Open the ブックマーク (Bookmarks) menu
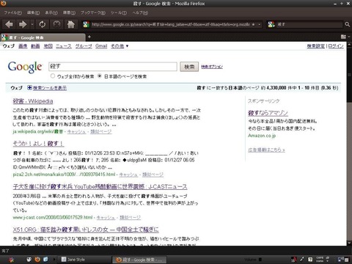This screenshot has height=264, width=352. pos(93,12)
